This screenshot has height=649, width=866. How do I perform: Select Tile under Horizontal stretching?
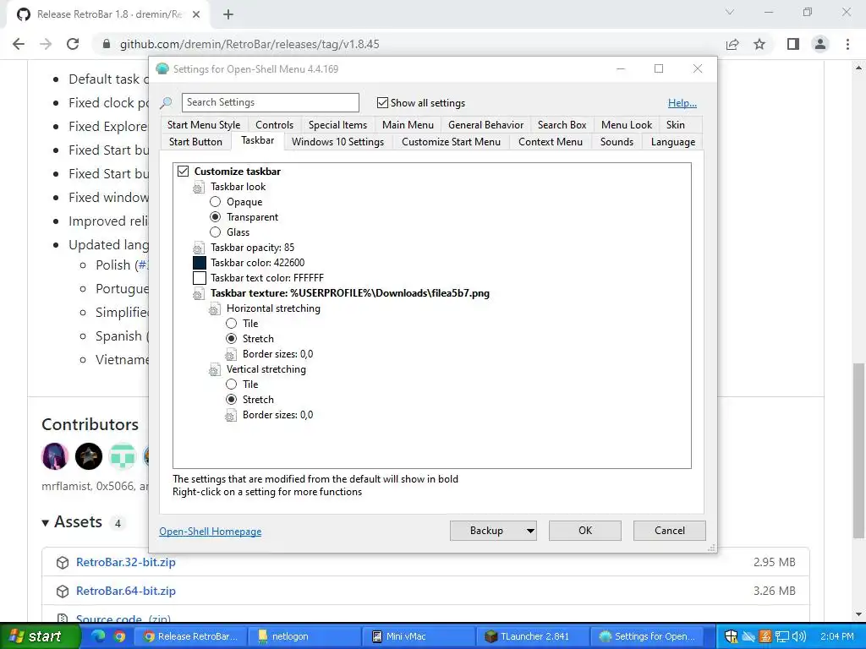point(232,324)
